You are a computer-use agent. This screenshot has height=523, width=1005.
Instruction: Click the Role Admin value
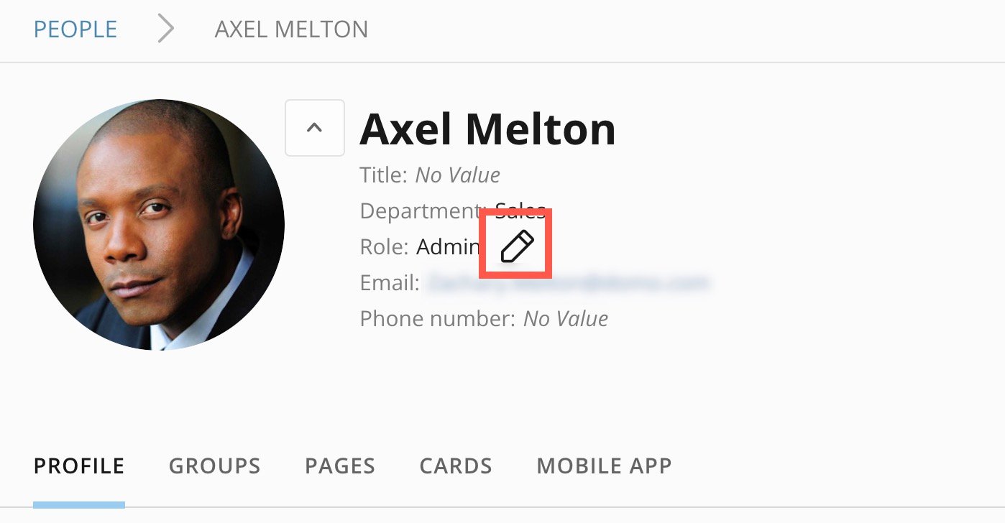448,246
